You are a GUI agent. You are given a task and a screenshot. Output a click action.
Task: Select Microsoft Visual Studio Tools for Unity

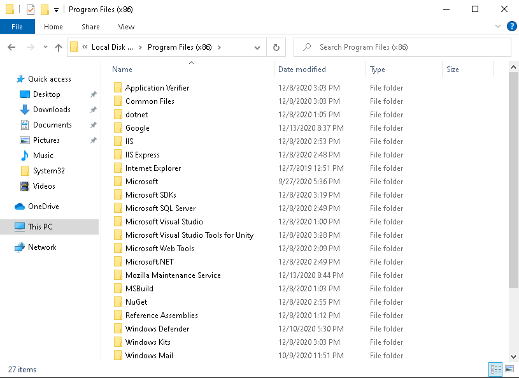click(189, 235)
